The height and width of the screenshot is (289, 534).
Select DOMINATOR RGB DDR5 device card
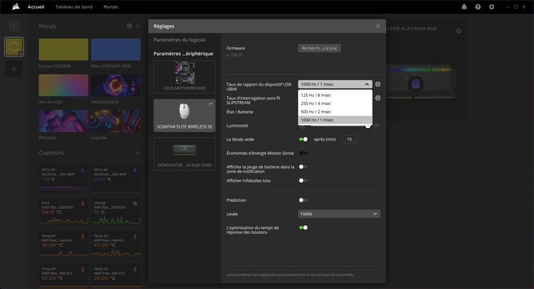185,154
